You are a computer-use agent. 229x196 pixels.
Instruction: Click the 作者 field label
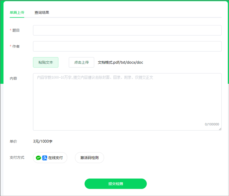coord(16,46)
